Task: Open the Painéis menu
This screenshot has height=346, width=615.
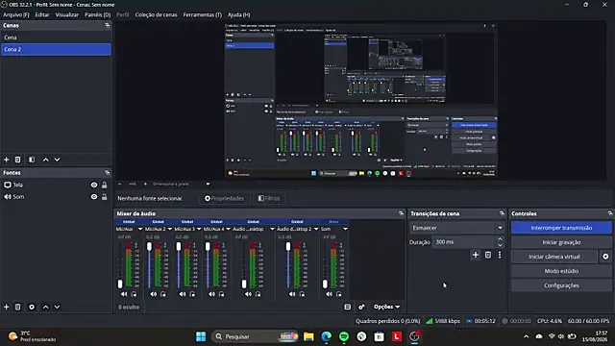Action: tap(98, 14)
